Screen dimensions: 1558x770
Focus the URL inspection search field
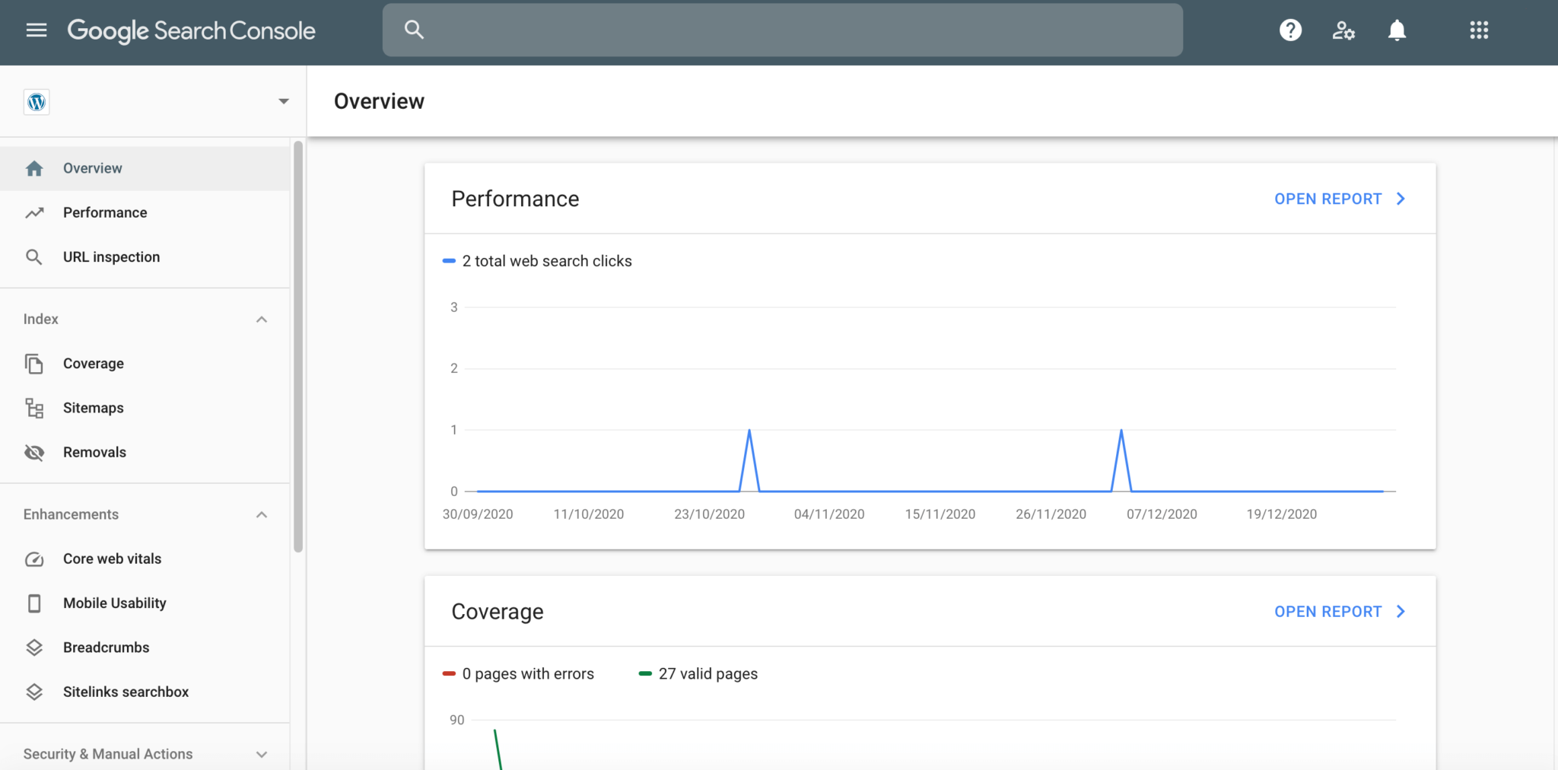782,30
